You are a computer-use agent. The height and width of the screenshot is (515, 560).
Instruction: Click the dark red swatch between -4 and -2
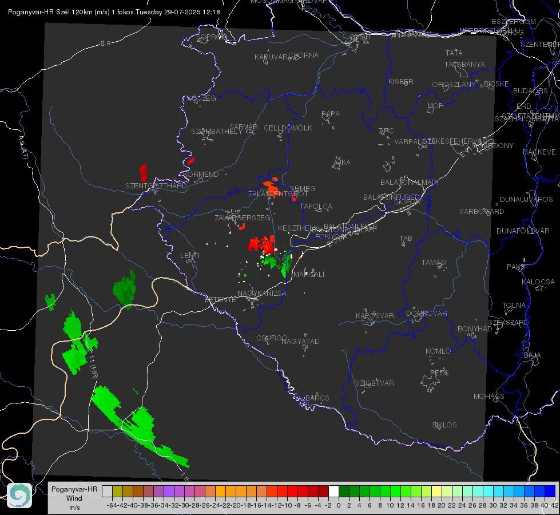coord(323,491)
